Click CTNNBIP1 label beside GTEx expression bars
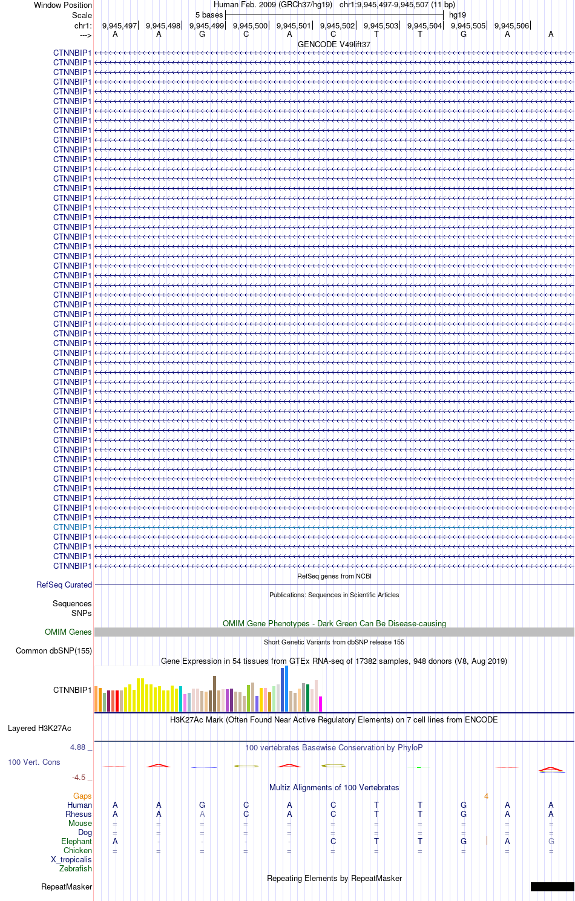 [x=72, y=690]
